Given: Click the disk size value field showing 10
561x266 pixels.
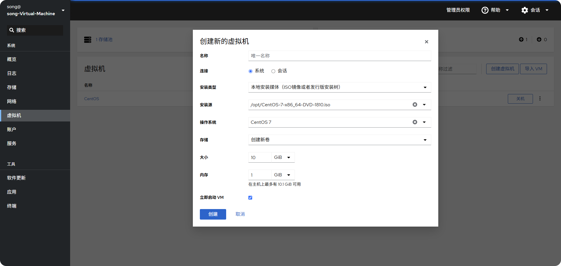Looking at the screenshot, I should (x=260, y=157).
